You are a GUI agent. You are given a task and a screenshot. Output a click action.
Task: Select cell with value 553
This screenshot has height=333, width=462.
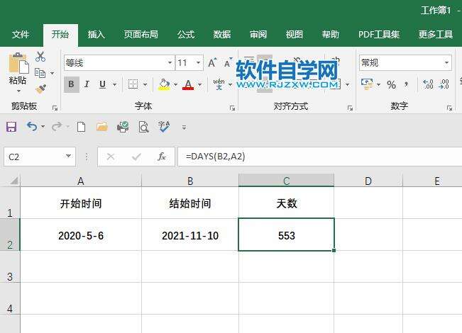[287, 235]
